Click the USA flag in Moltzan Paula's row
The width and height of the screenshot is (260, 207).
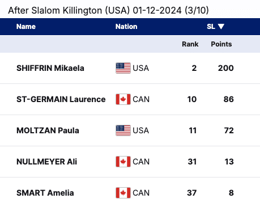[123, 130]
